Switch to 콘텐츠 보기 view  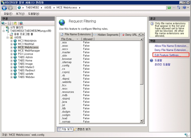tap(82, 129)
